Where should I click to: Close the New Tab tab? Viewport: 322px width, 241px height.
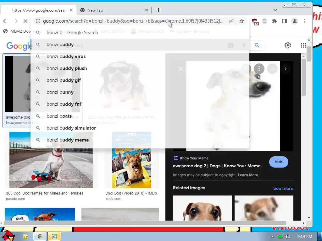pos(147,10)
